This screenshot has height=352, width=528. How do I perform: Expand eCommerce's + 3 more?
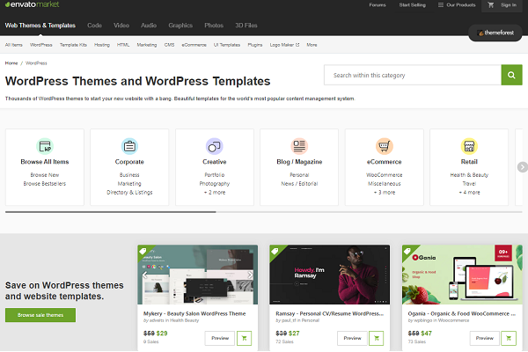click(385, 193)
